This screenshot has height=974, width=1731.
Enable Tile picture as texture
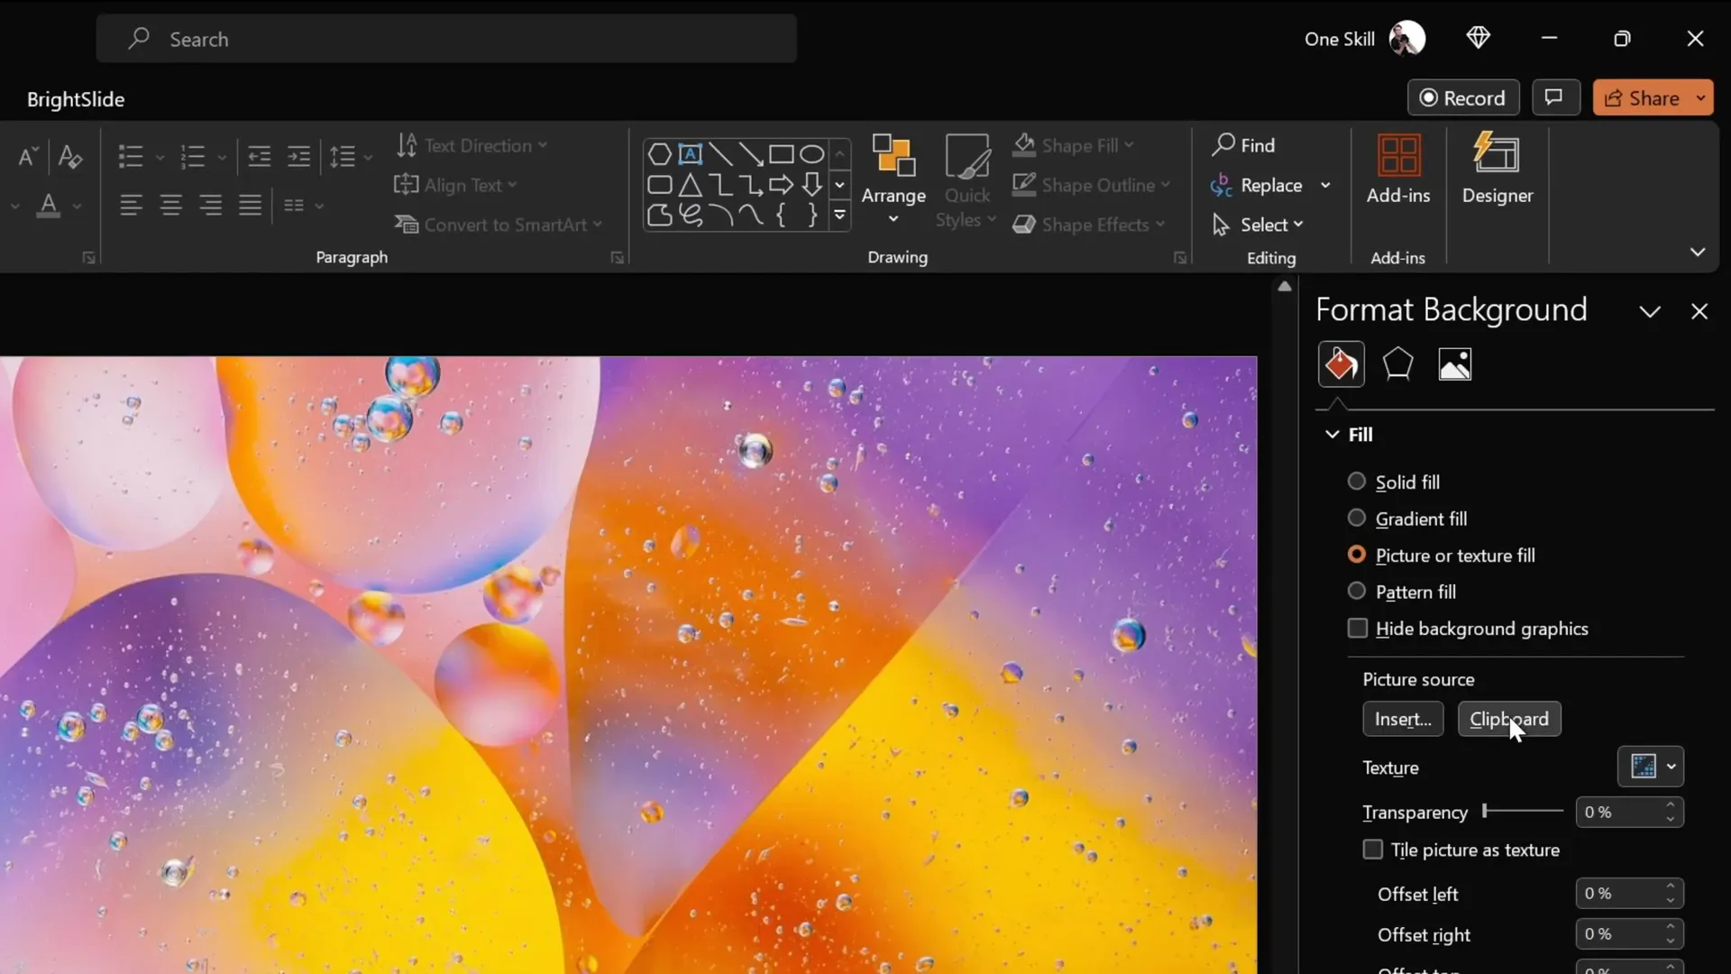tap(1372, 850)
